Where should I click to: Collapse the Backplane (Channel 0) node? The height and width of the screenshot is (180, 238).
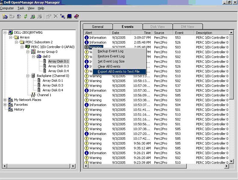coord(28,76)
